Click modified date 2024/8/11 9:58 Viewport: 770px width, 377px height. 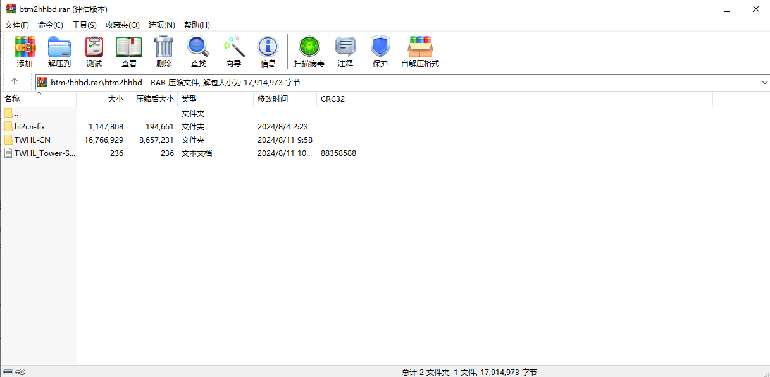pos(285,140)
